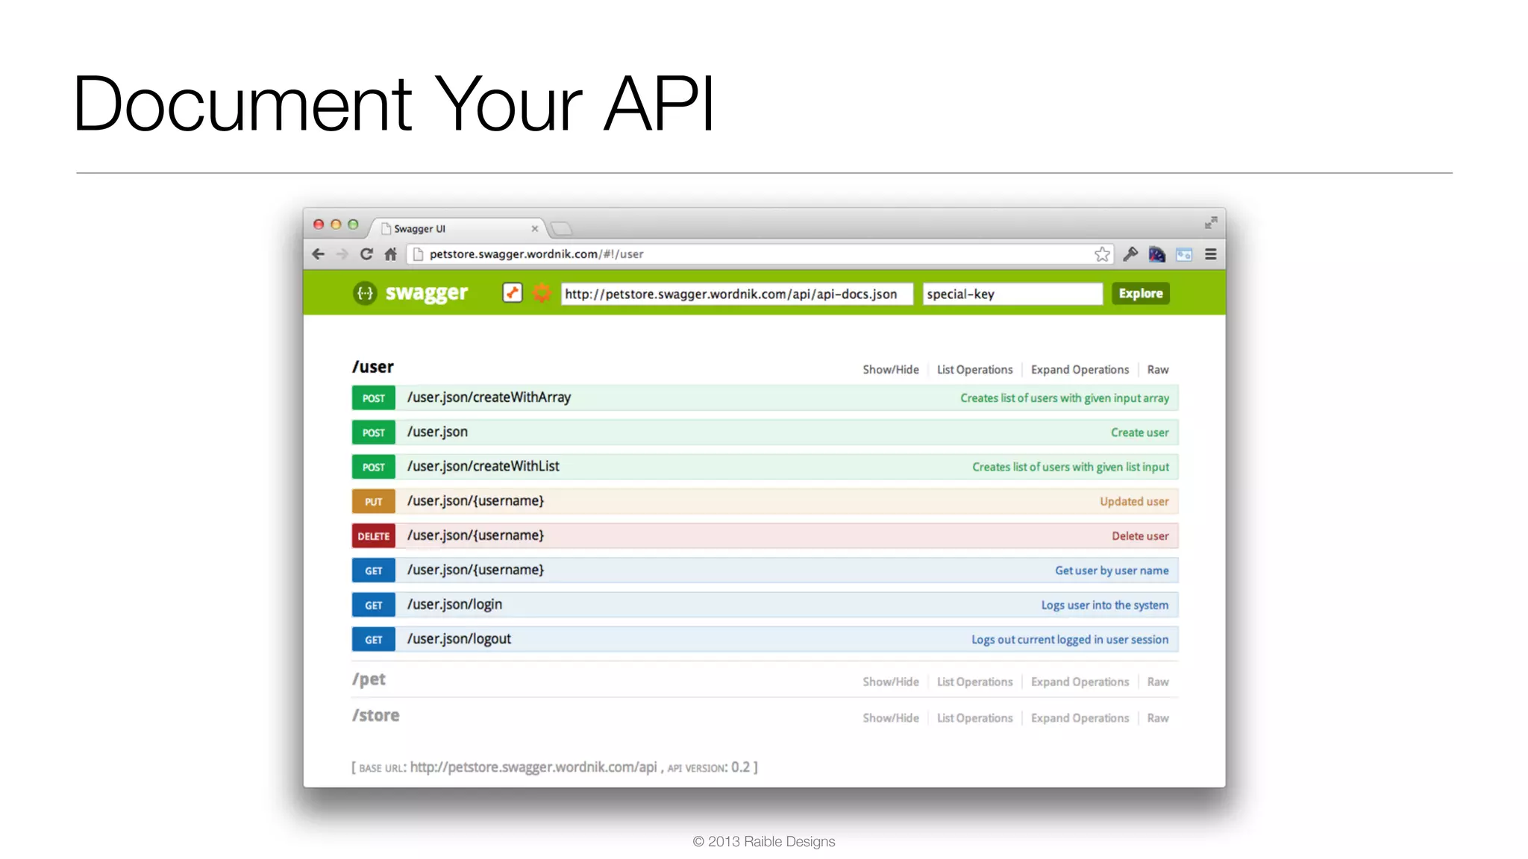Collapse the /user resource heading
Image resolution: width=1528 pixels, height=859 pixels.
click(x=373, y=367)
